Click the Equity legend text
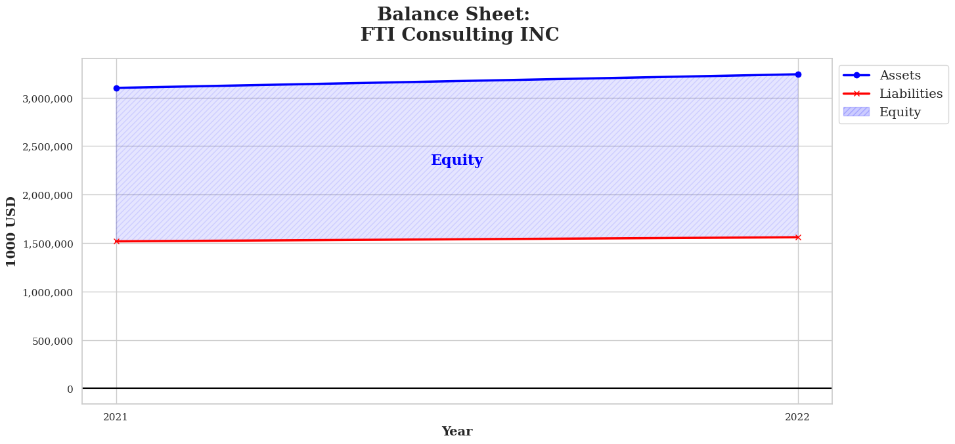The image size is (955, 444). (900, 112)
